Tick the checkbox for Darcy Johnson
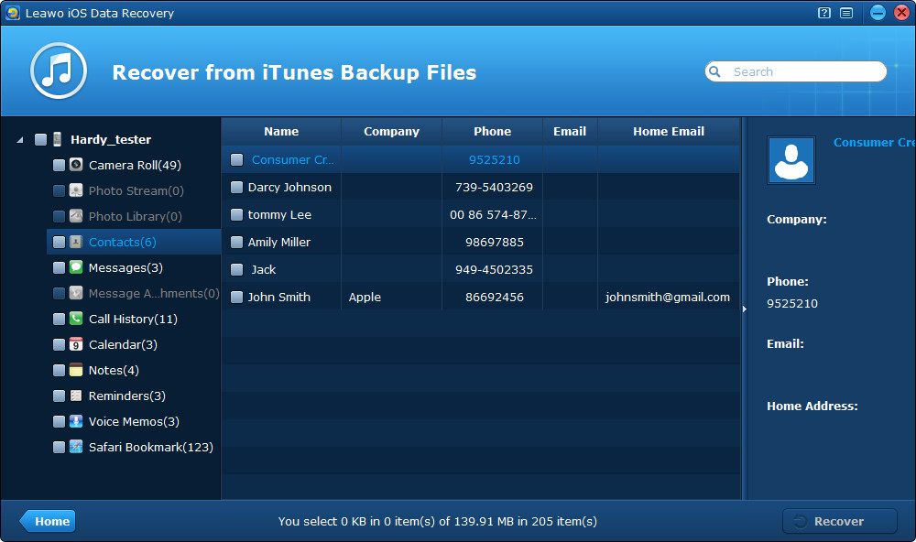 236,187
